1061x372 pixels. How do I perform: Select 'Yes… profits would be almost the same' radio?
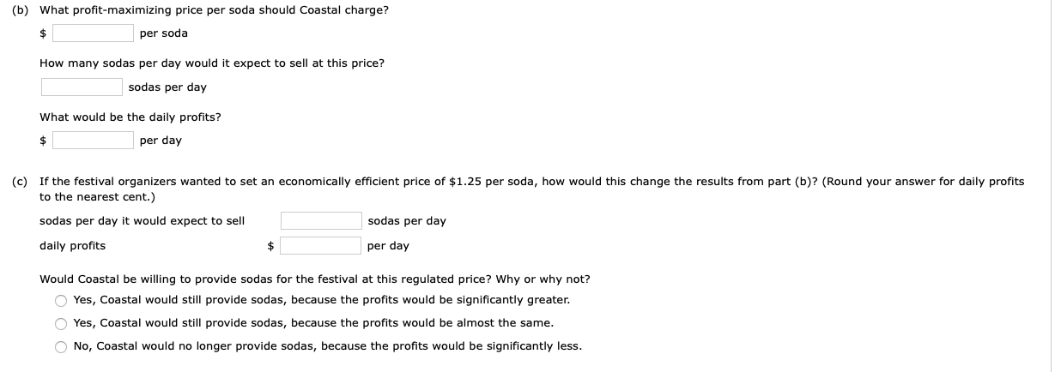[x=61, y=323]
